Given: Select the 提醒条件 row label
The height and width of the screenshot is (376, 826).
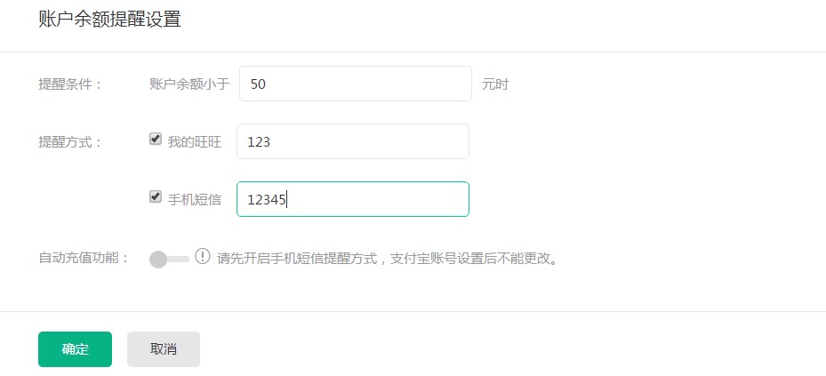Looking at the screenshot, I should [x=70, y=84].
